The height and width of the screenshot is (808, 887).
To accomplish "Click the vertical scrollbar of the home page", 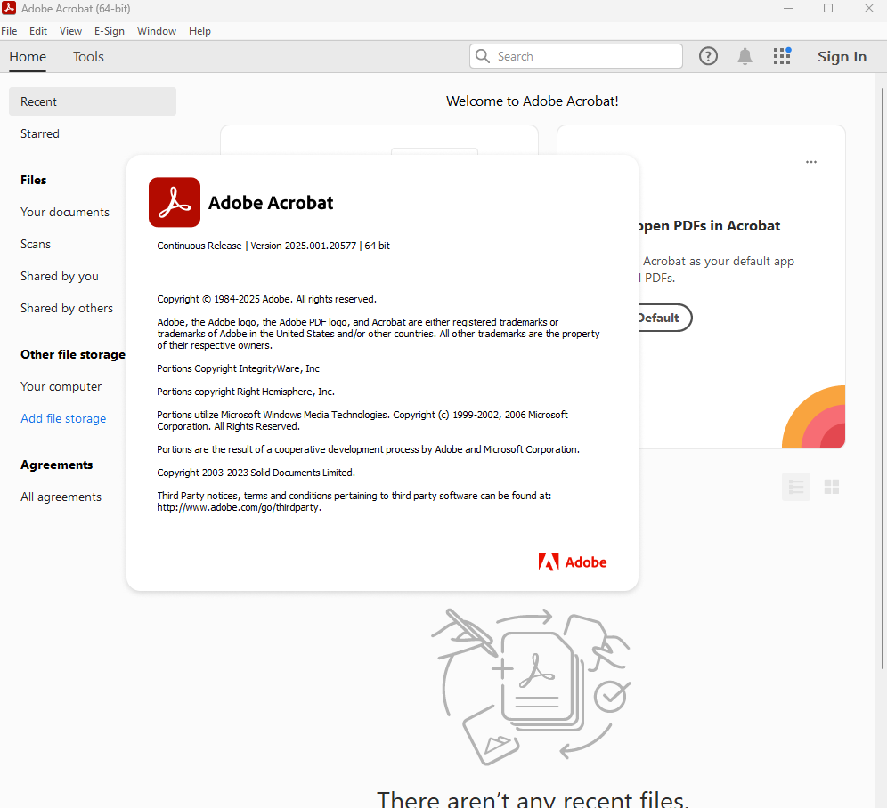I will pos(883,379).
